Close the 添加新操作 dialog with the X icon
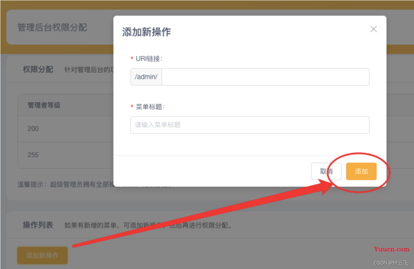The height and width of the screenshot is (269, 414). click(x=373, y=29)
